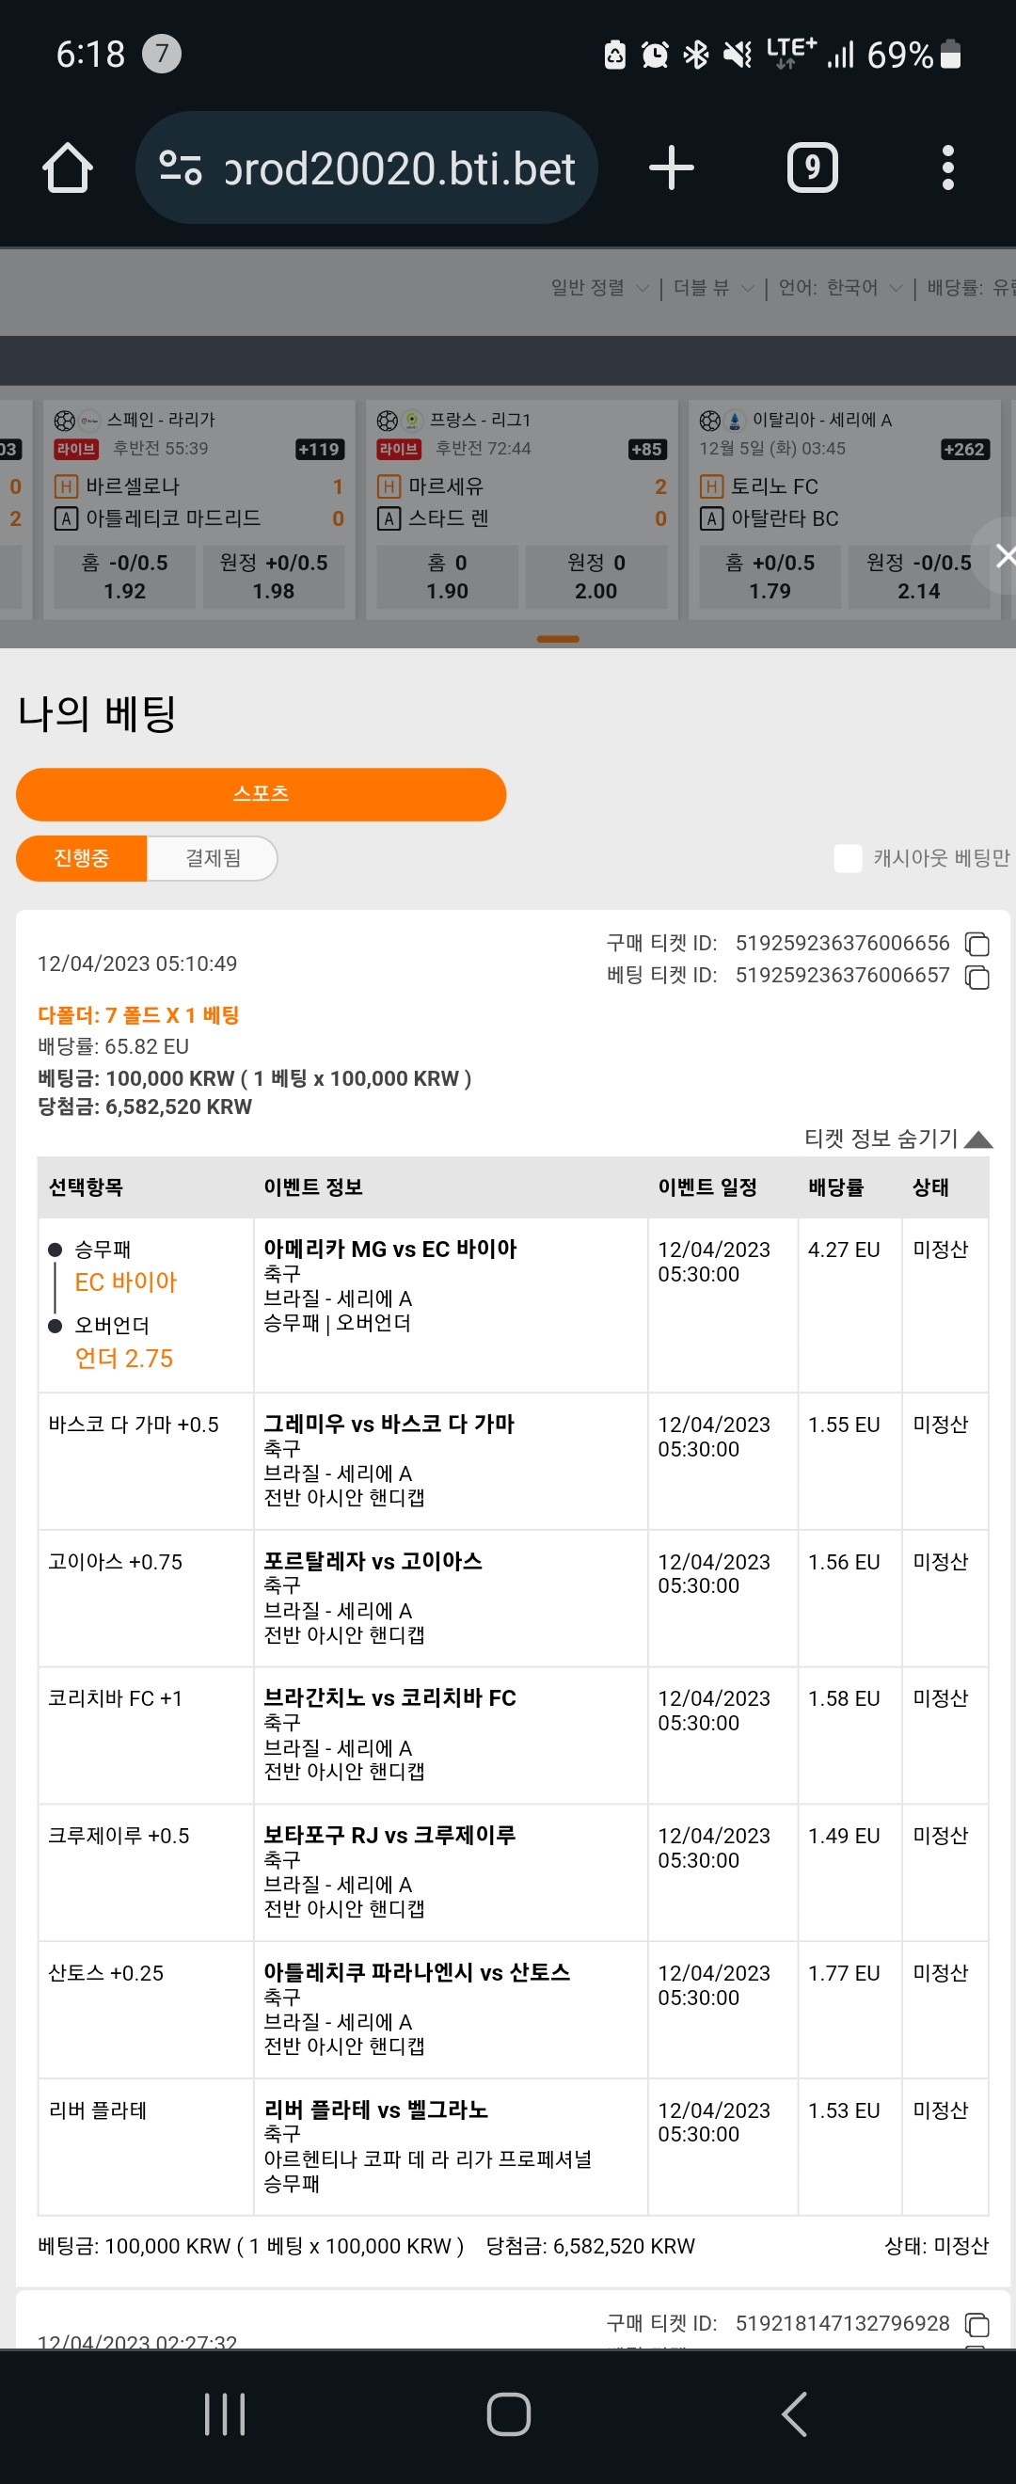Open site settings icon in address bar
This screenshot has height=2484, width=1016.
181,167
